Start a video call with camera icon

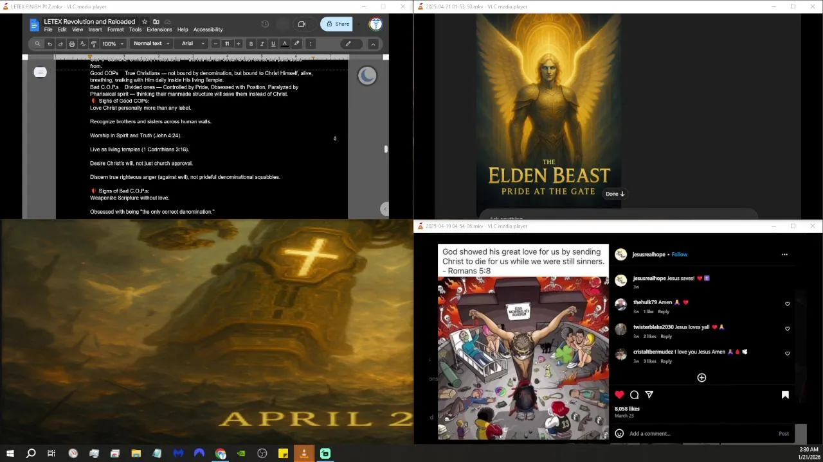coord(302,24)
